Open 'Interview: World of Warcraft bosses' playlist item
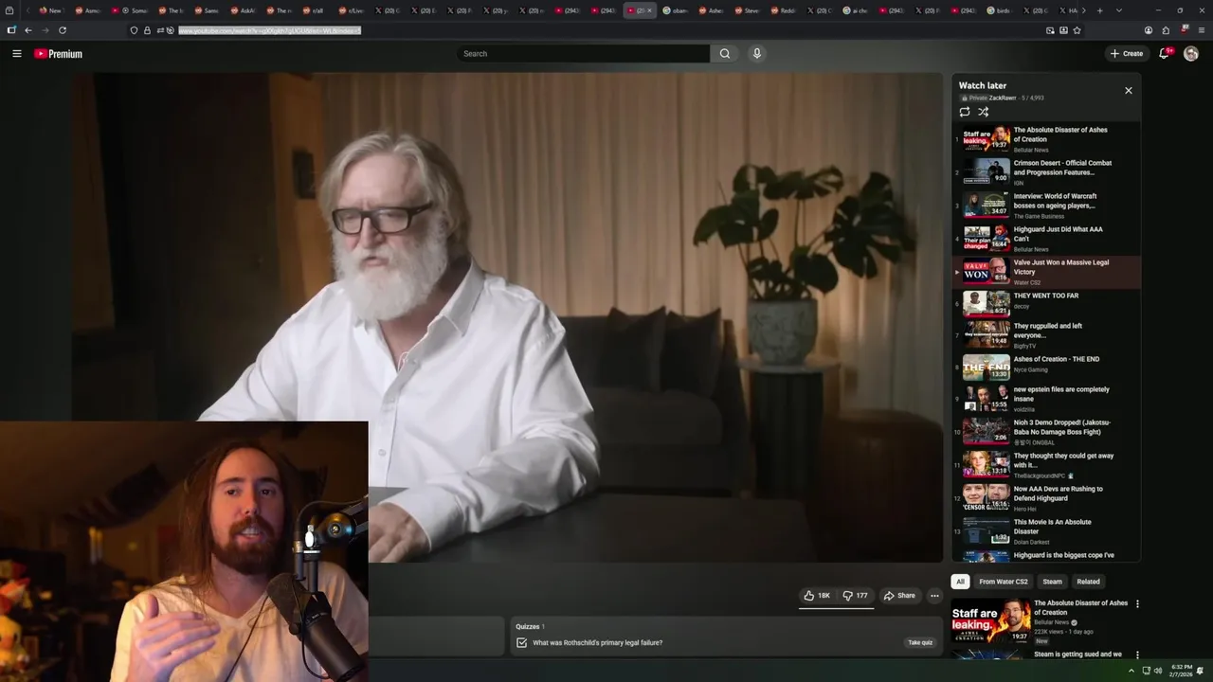The image size is (1213, 682). point(1046,206)
